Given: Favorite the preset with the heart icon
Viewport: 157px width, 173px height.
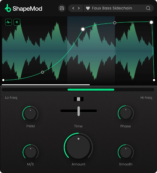Looking at the screenshot, I should click(88, 8).
